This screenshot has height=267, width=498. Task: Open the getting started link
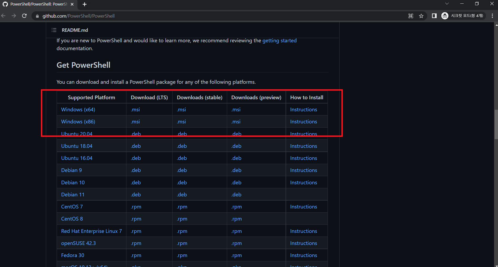(279, 40)
